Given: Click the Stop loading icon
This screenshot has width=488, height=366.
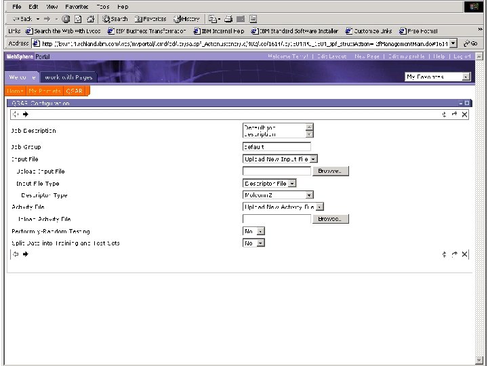Looking at the screenshot, I should 66,19.
